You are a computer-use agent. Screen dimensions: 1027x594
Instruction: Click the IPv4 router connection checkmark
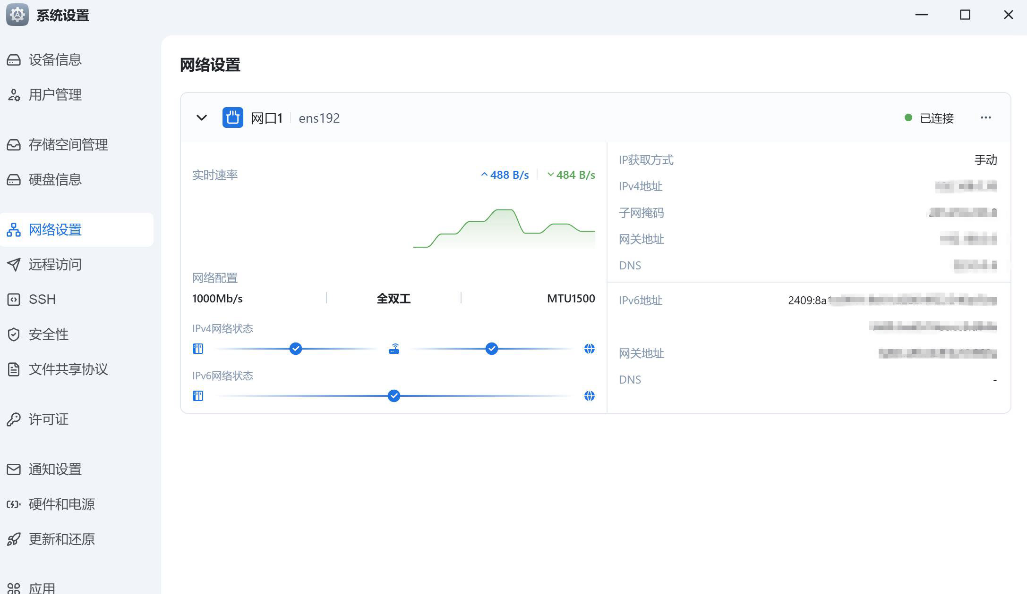tap(296, 349)
